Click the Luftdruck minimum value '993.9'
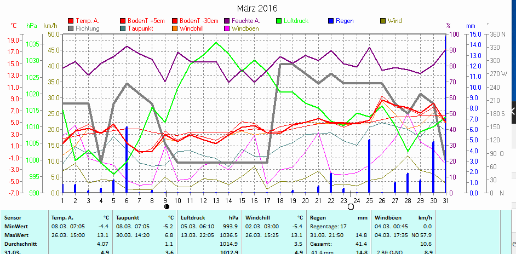Screen dimensions: 516x254 (x=232, y=227)
